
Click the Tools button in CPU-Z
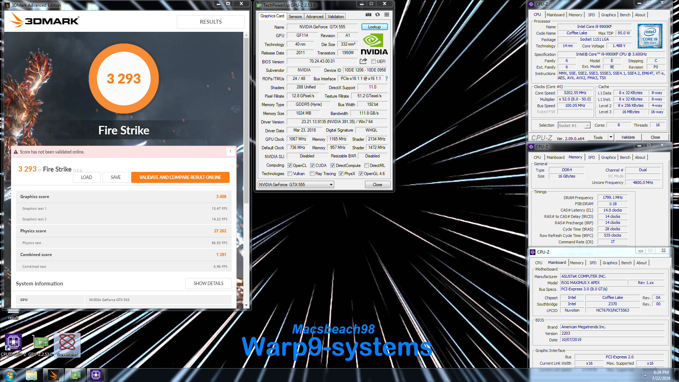[598, 137]
